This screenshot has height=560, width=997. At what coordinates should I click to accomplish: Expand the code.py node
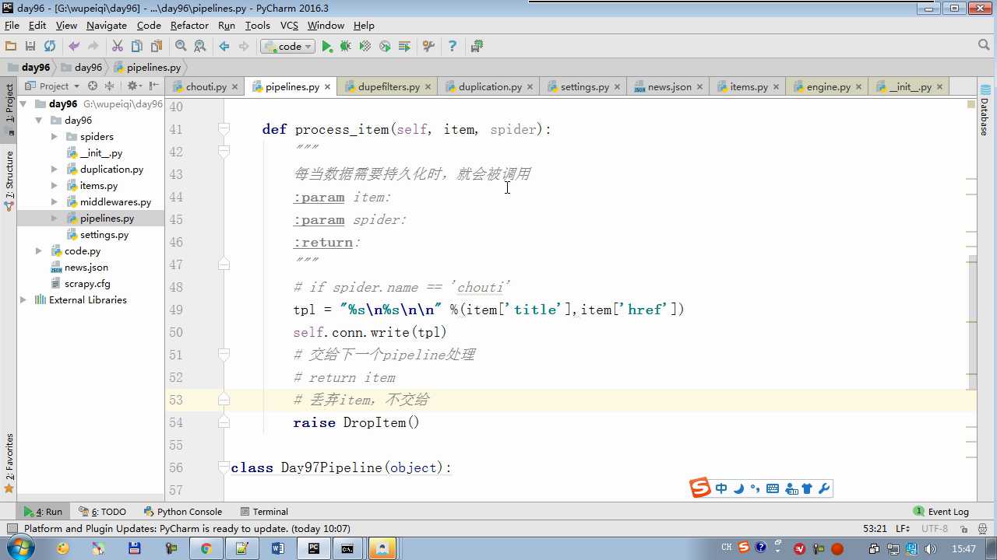click(39, 251)
